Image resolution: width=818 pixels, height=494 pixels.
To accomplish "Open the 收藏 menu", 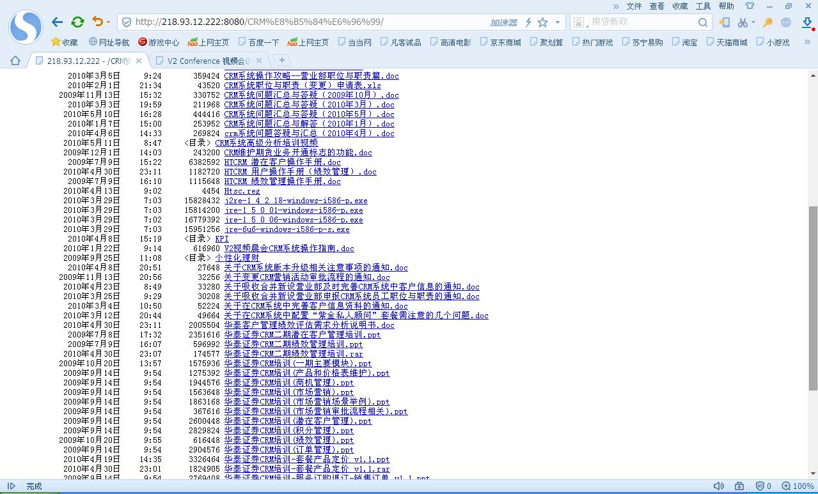I will coord(680,6).
